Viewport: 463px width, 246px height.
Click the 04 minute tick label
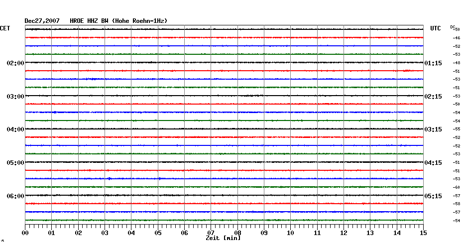(131, 233)
